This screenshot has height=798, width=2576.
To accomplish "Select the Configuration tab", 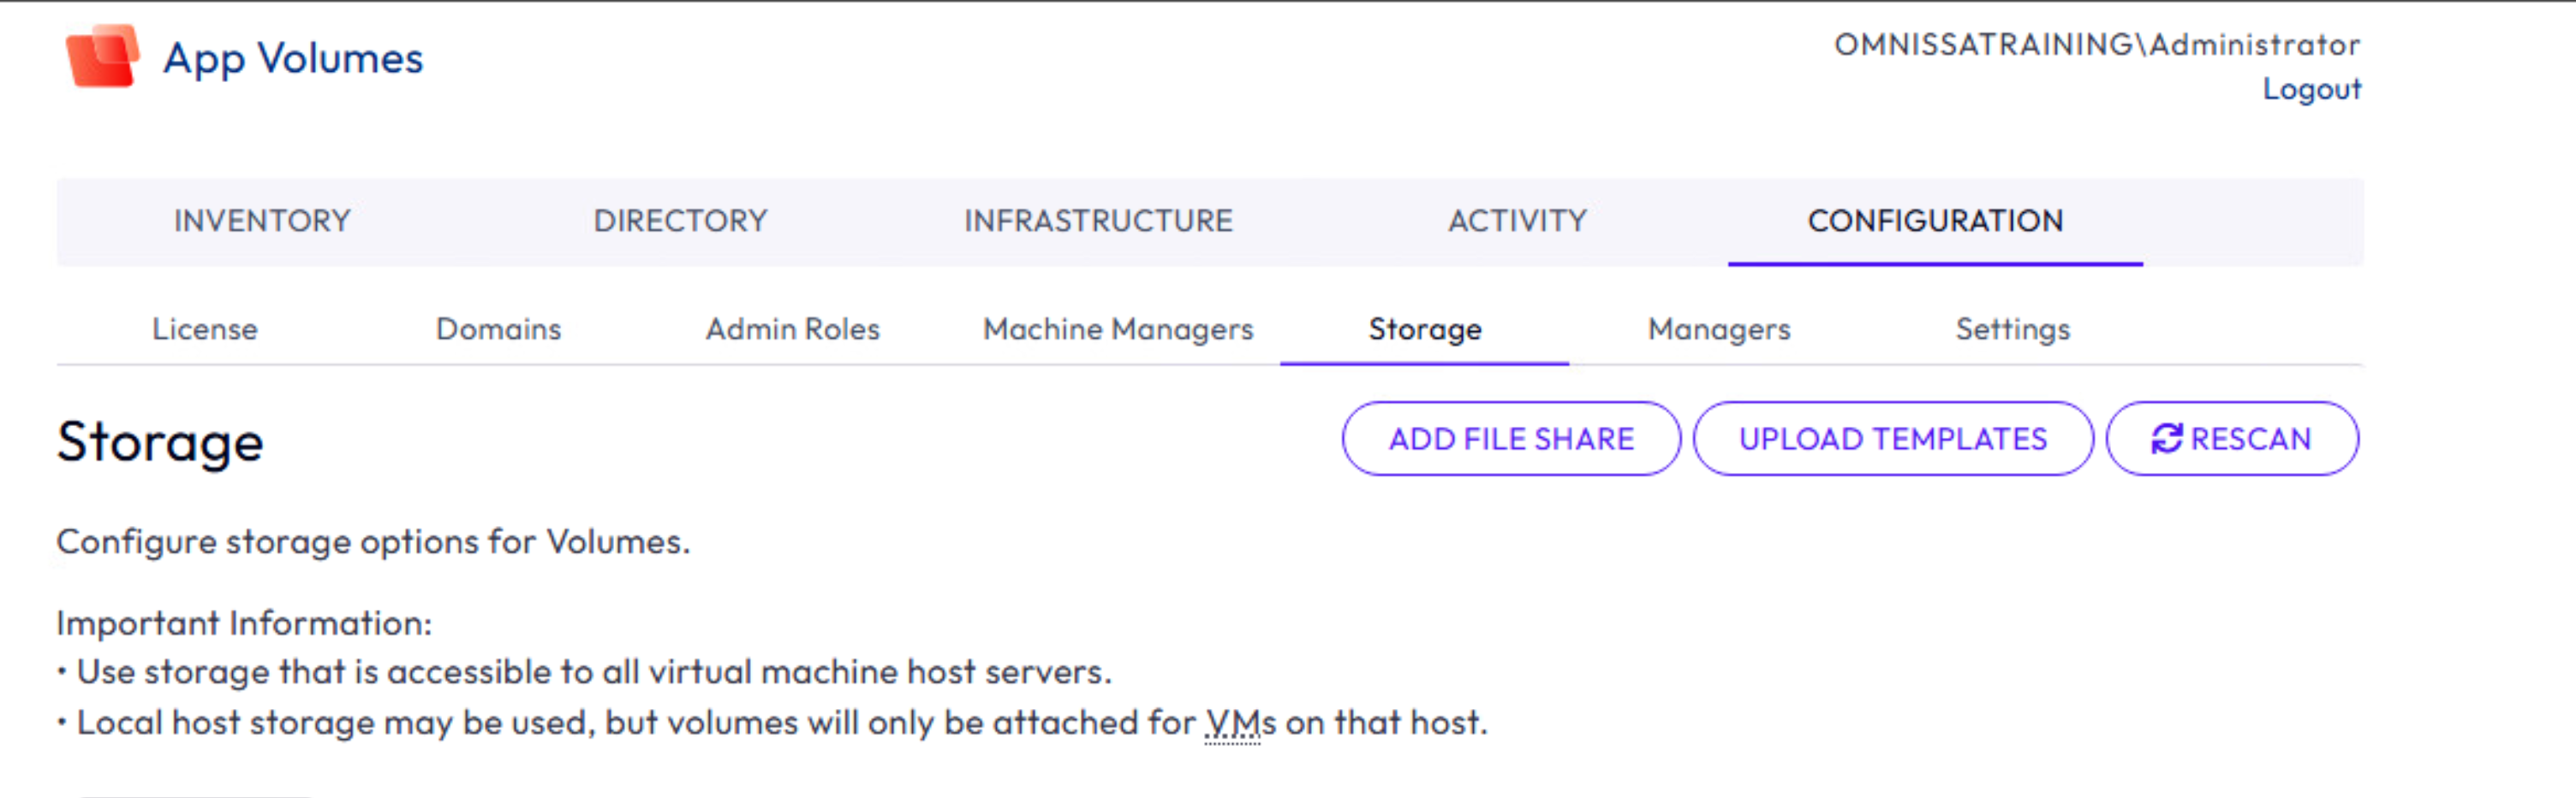I will 1935,221.
